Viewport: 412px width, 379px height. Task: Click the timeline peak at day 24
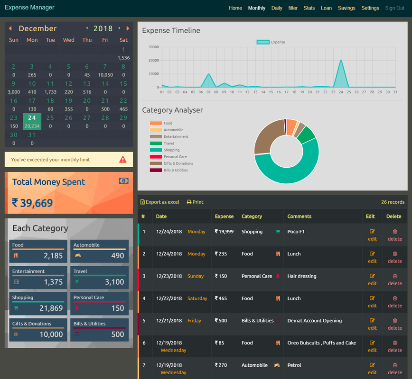pos(341,60)
